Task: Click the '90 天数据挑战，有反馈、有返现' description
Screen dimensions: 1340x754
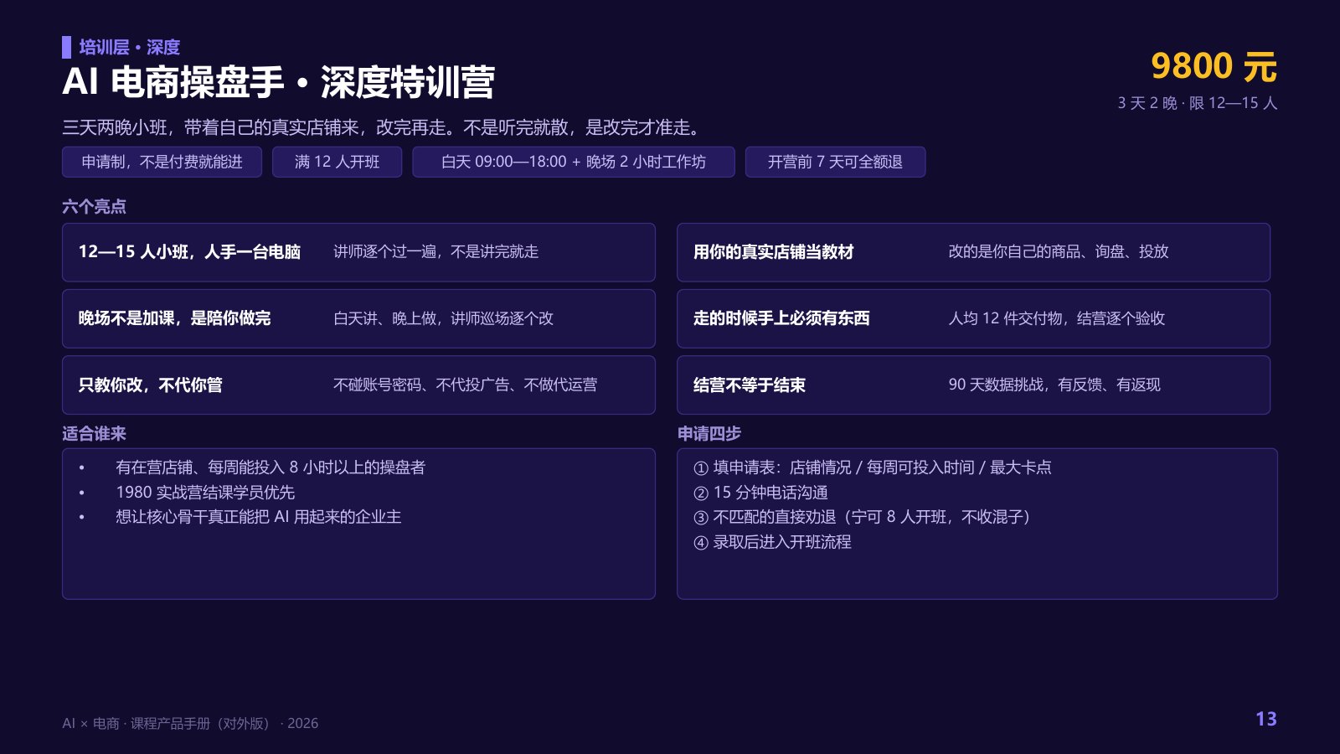Action: (x=1054, y=385)
